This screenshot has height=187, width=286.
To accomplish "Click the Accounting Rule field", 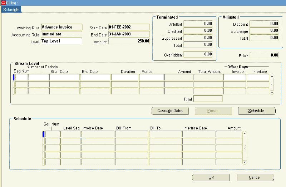I will pyautogui.click(x=61, y=34).
